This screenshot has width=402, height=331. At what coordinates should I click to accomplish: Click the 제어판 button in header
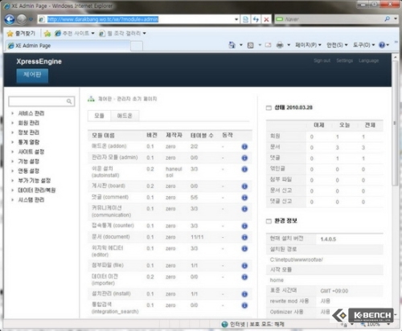click(x=32, y=76)
